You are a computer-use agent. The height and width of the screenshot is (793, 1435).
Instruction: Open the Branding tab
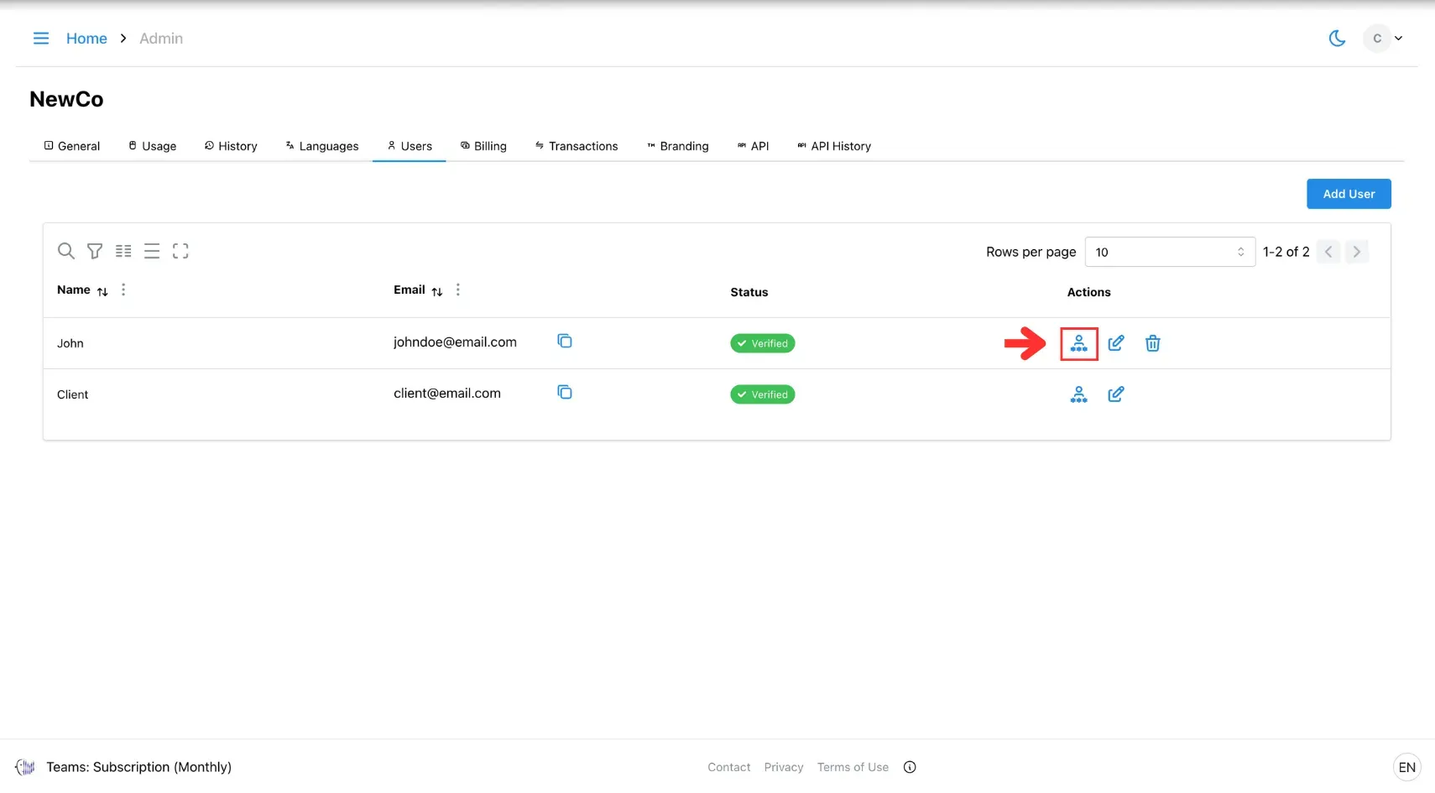[677, 146]
